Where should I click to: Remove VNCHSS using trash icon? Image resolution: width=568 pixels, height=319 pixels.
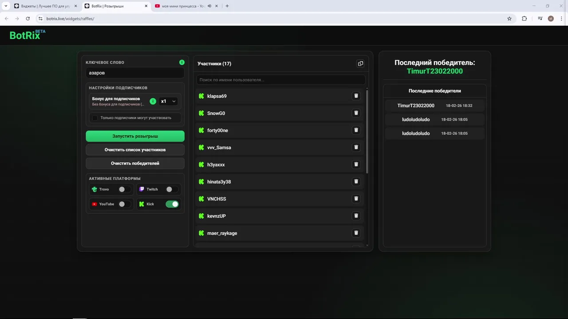(x=356, y=198)
